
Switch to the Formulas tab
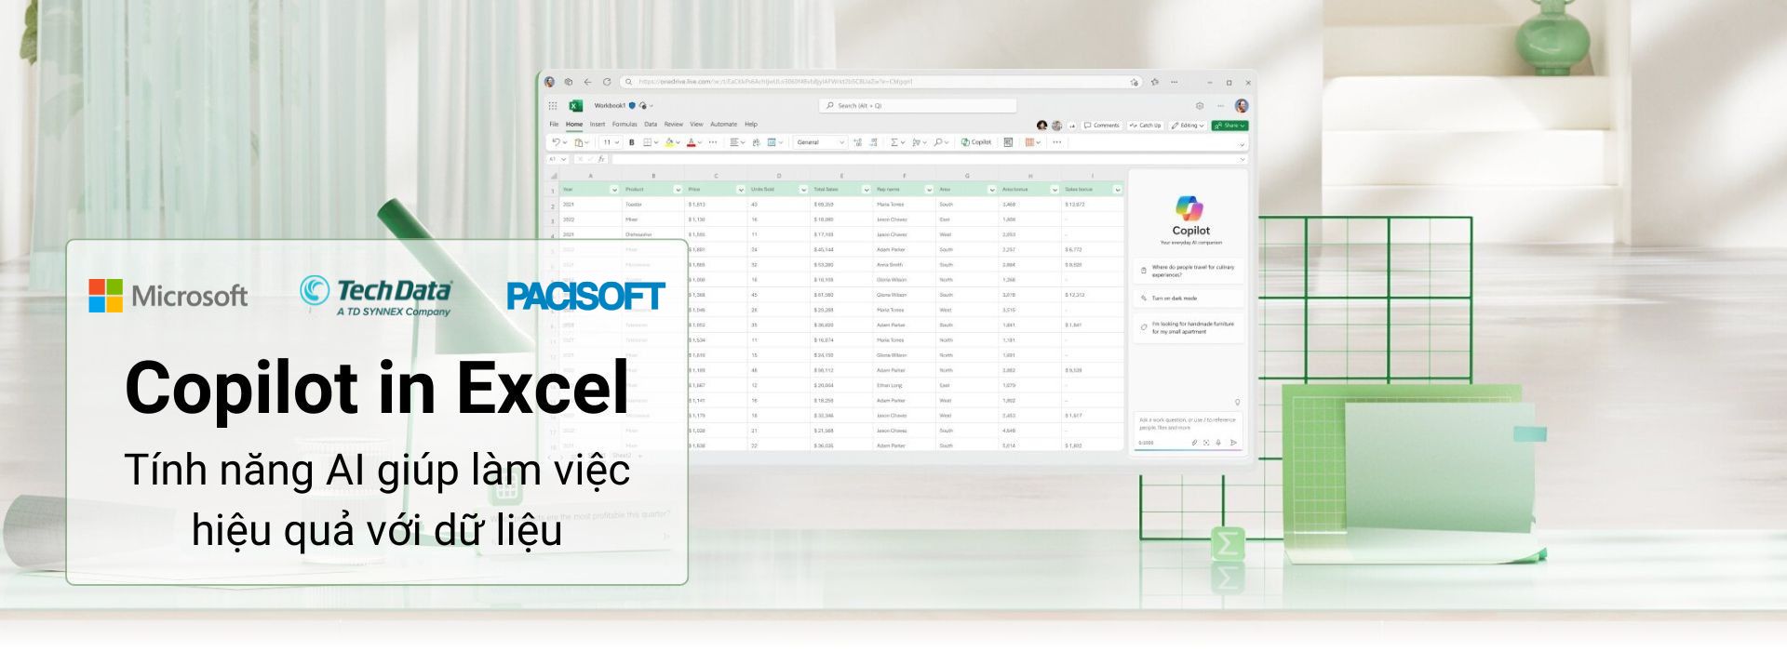click(x=625, y=124)
